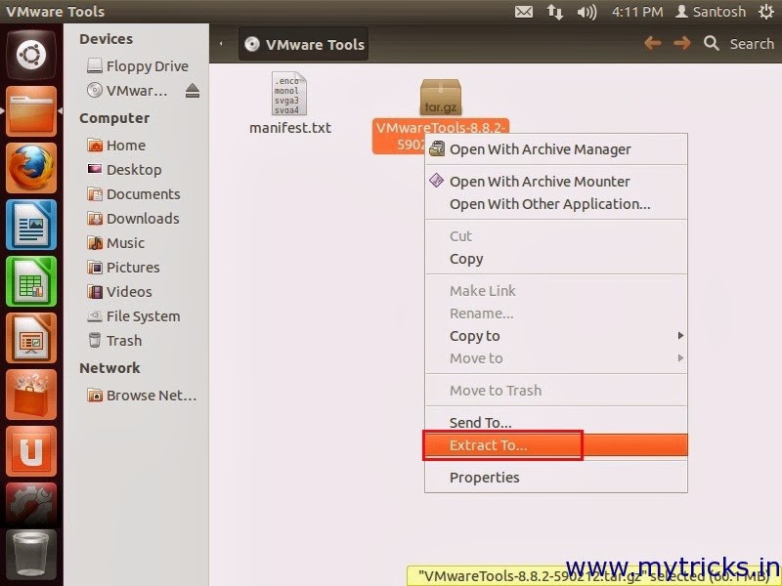Launch LibreOffice Impress from the dock
Viewport: 782px width, 586px height.
click(31, 338)
